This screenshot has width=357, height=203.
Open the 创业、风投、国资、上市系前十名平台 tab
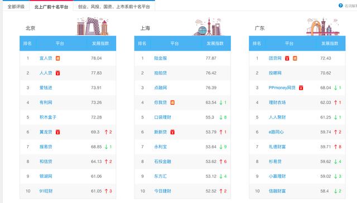pos(114,7)
